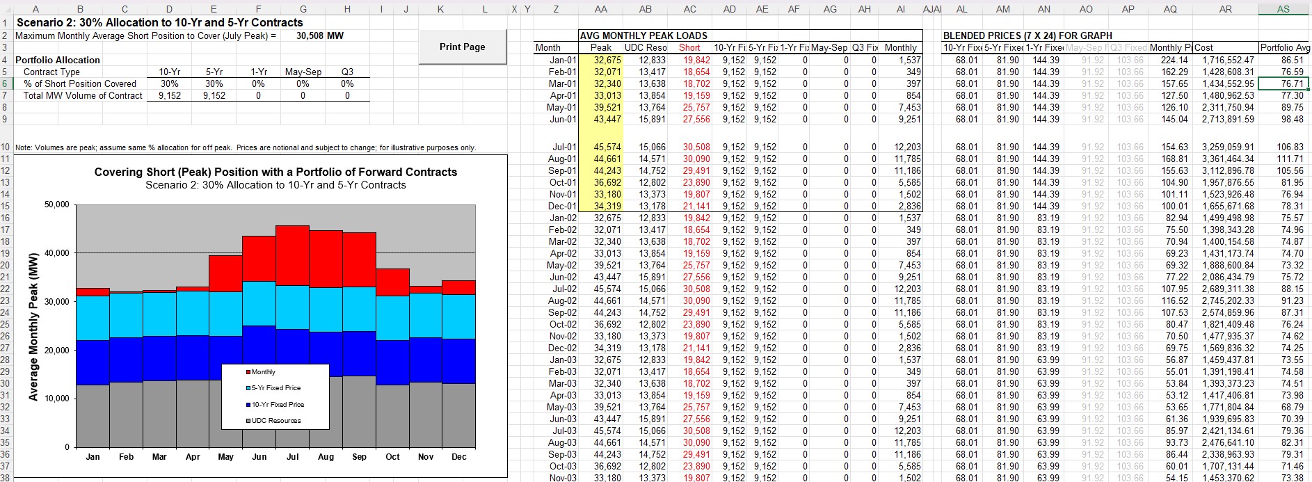This screenshot has height=482, width=1312.
Task: Select the Portfolio Avg column heading cell
Action: pos(1285,47)
